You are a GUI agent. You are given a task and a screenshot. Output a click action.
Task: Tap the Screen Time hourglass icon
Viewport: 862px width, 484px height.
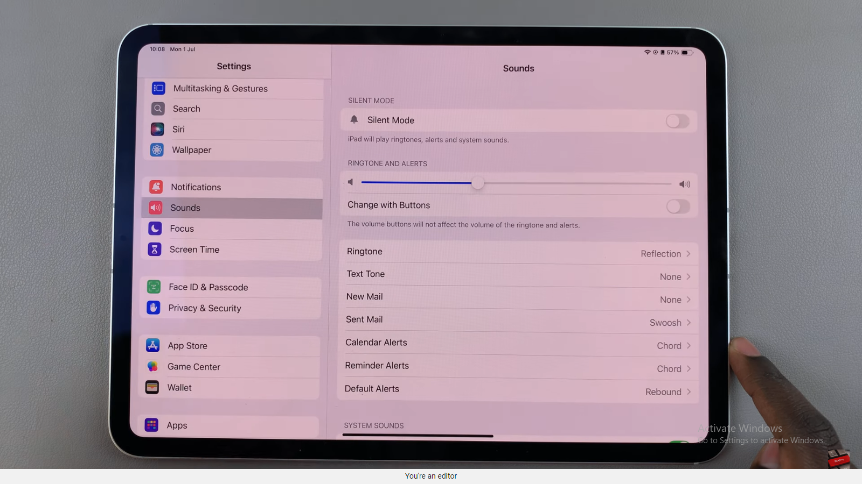point(155,250)
